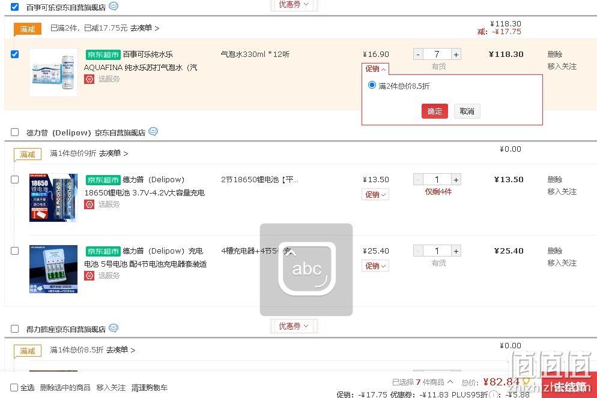Click the 总价 ¥82.84 total amount

pos(502,382)
